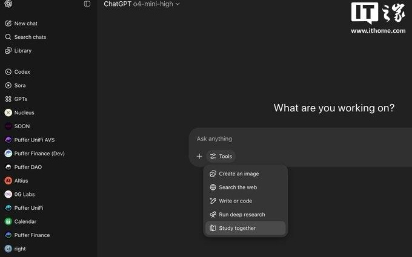Open the 'Calendar' GPT entry

[x=25, y=221]
